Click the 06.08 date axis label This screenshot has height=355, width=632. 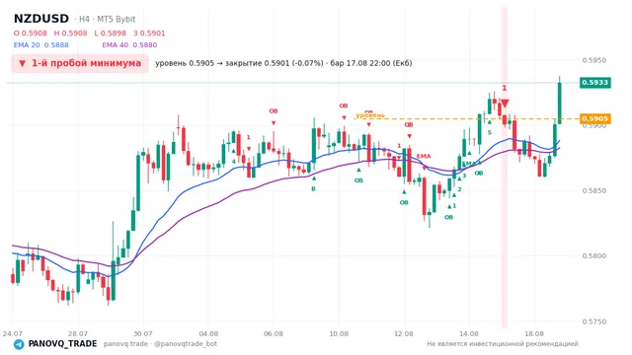click(274, 333)
